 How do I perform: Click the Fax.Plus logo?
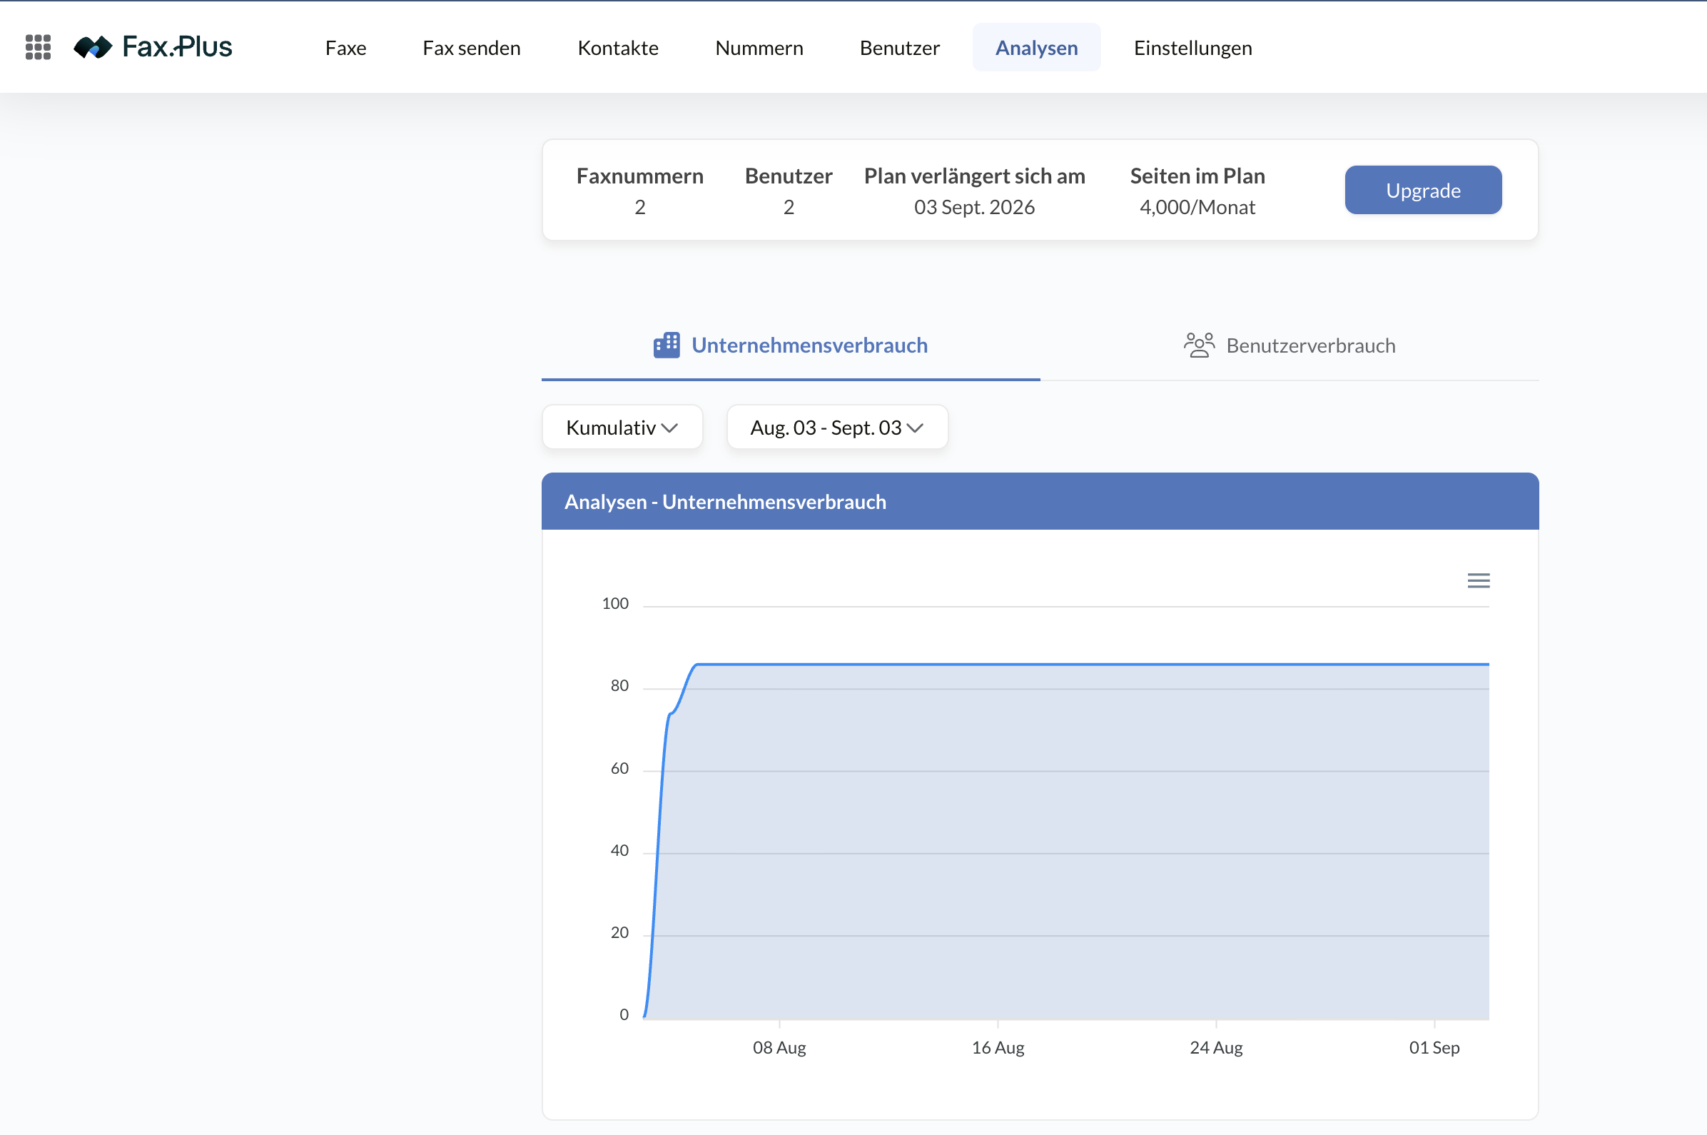point(153,47)
